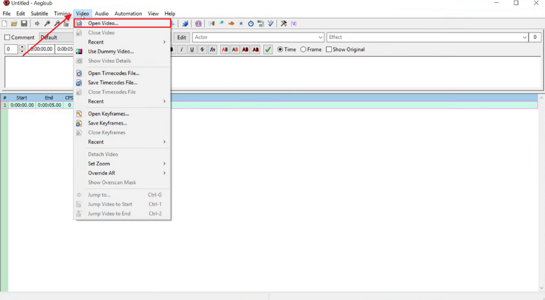Screen dimensions: 545x300
Task: Choose Use Dummy Video... menu entry
Action: [x=122, y=51]
